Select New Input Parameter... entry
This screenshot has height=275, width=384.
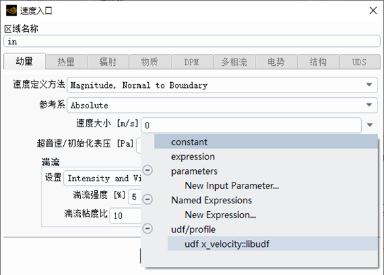coord(231,186)
